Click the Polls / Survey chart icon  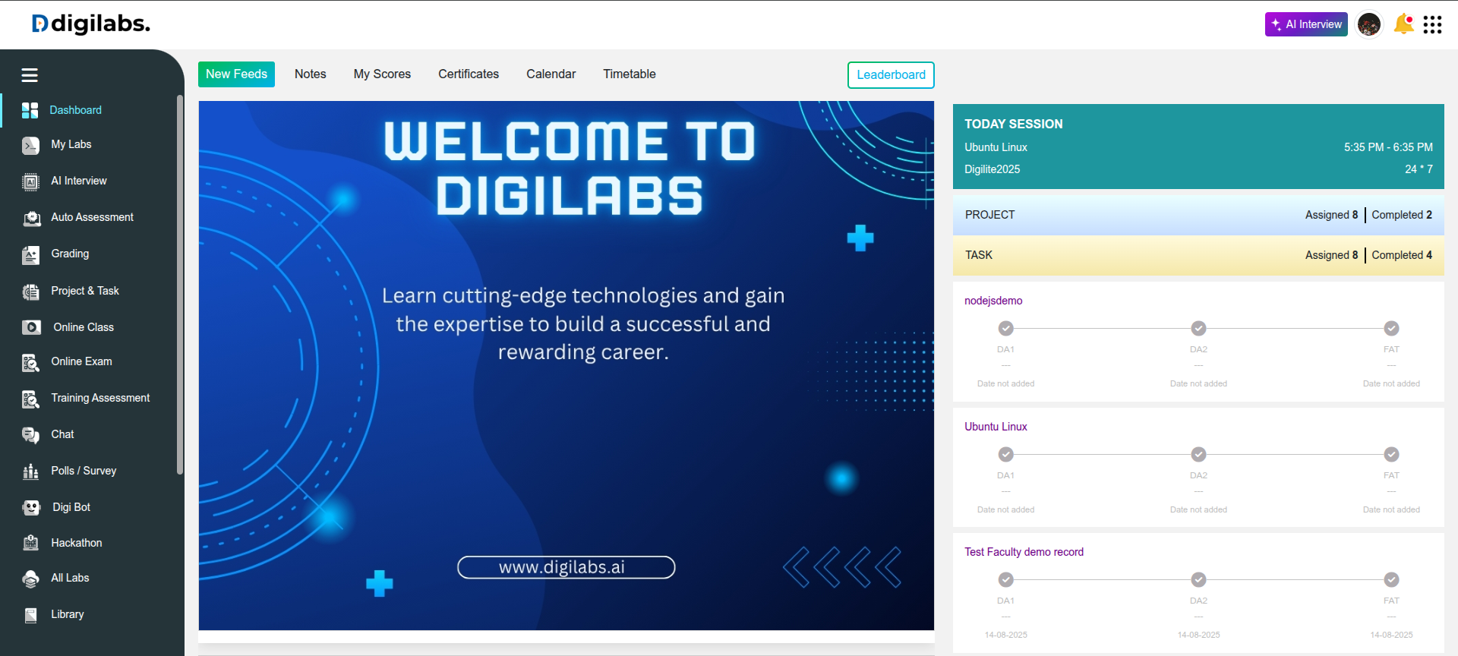[30, 471]
